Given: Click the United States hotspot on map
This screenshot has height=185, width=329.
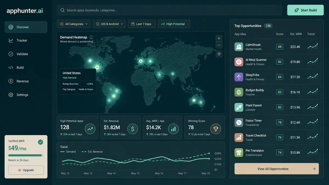Looking at the screenshot, I should click(x=97, y=67).
